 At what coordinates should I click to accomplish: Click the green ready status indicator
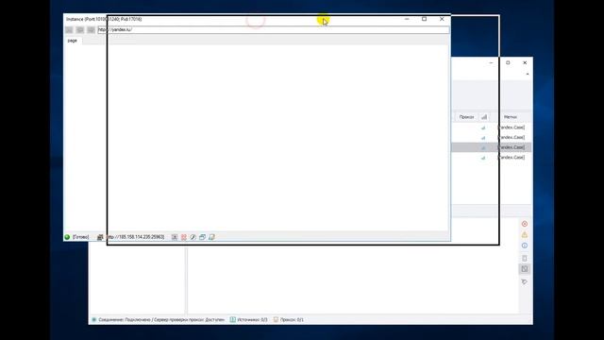coord(67,237)
